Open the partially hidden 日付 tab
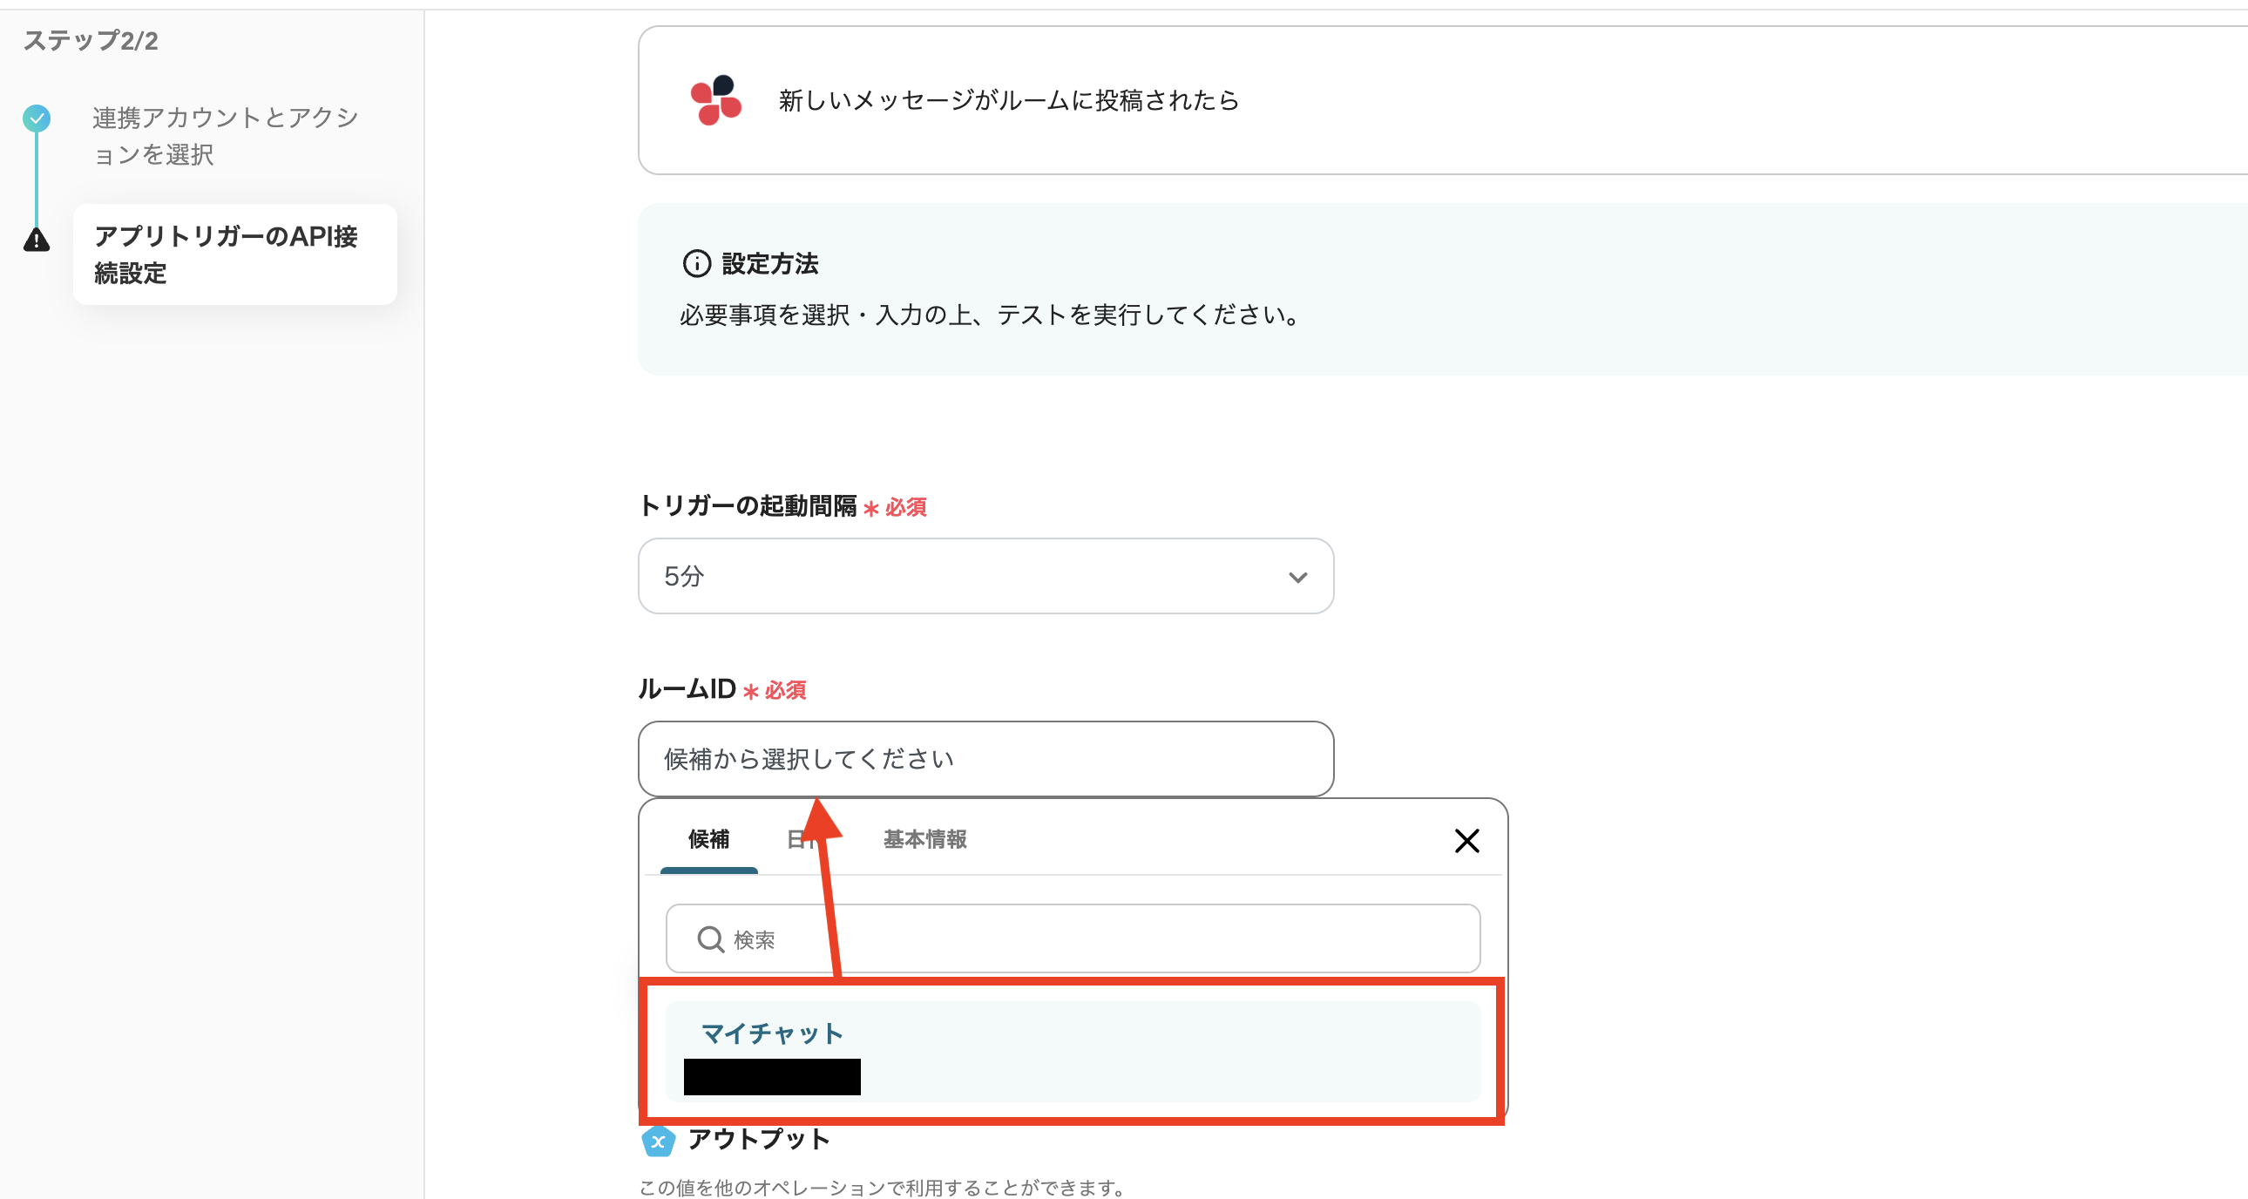 pyautogui.click(x=796, y=839)
